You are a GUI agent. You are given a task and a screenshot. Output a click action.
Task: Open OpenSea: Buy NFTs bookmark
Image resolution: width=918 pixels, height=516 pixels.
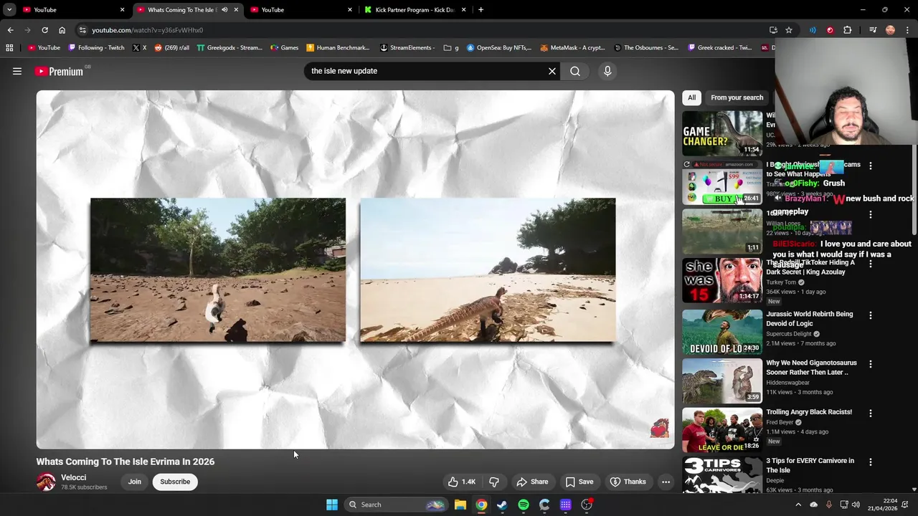point(499,48)
